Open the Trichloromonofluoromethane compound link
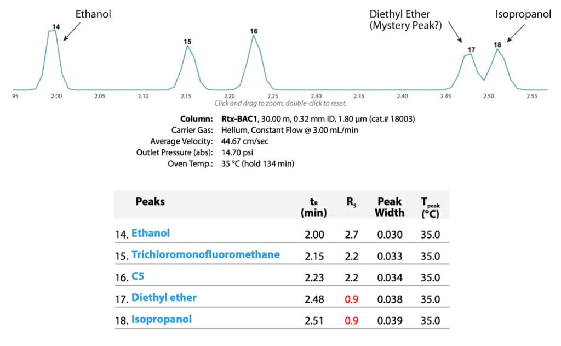 tap(205, 254)
